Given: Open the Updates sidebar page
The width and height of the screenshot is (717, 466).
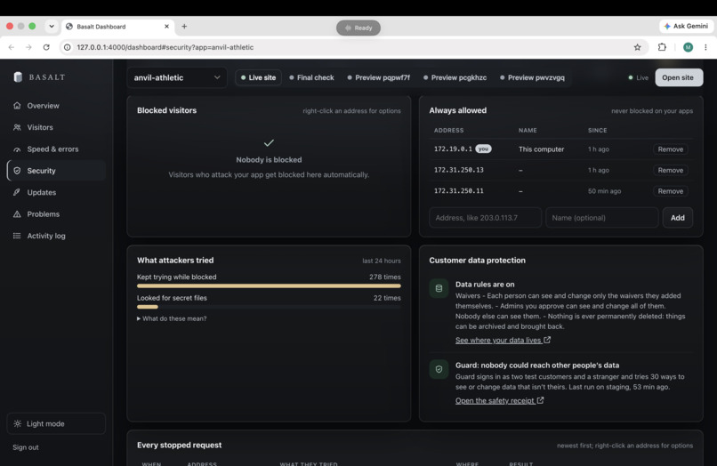Looking at the screenshot, I should 56,192.
